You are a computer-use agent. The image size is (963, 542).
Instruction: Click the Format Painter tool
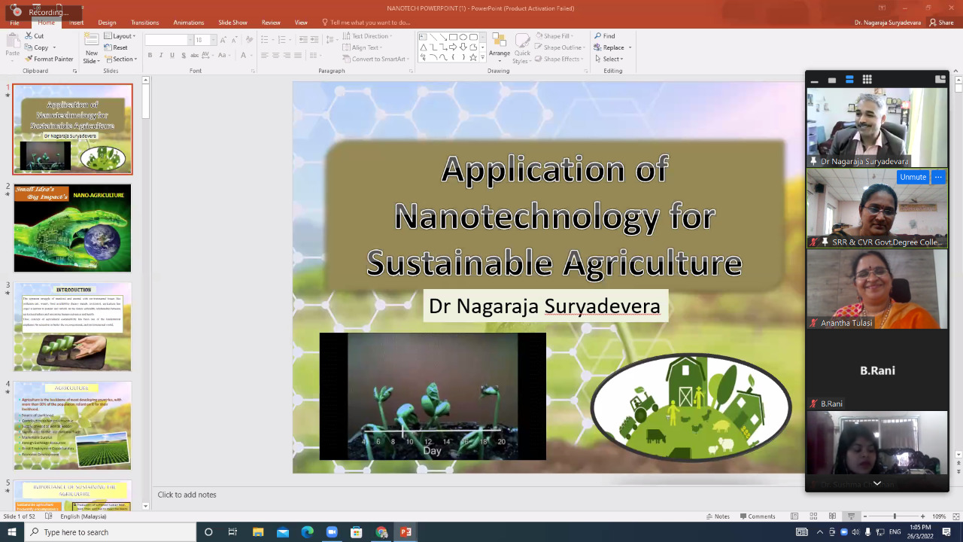(x=49, y=59)
